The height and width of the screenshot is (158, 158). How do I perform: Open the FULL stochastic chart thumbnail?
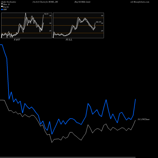coord(78,25)
